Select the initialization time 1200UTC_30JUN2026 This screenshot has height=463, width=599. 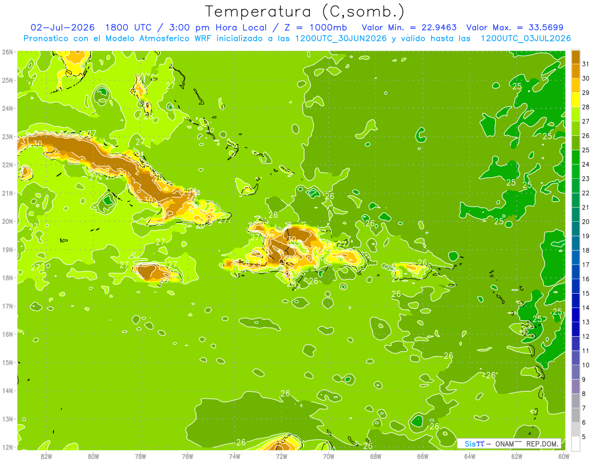pyautogui.click(x=341, y=38)
